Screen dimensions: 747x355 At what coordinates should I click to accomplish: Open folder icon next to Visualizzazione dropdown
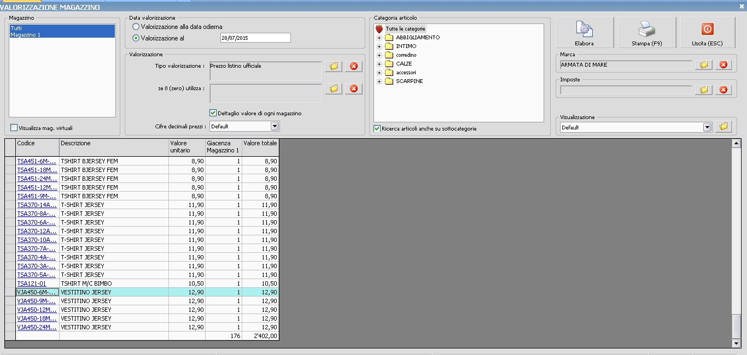(723, 127)
